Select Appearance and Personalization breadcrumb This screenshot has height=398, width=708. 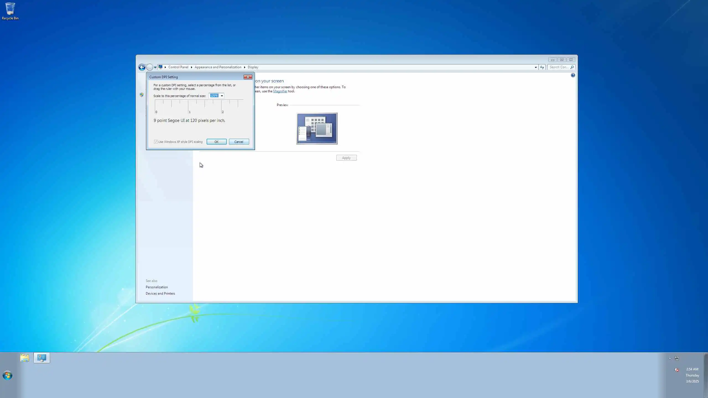pyautogui.click(x=218, y=67)
